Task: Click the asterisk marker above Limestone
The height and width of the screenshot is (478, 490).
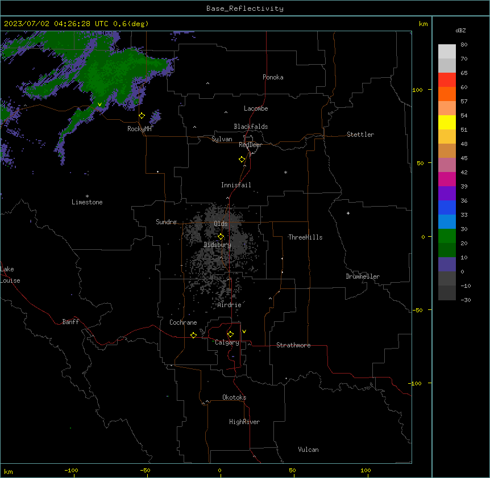Action: pyautogui.click(x=87, y=196)
